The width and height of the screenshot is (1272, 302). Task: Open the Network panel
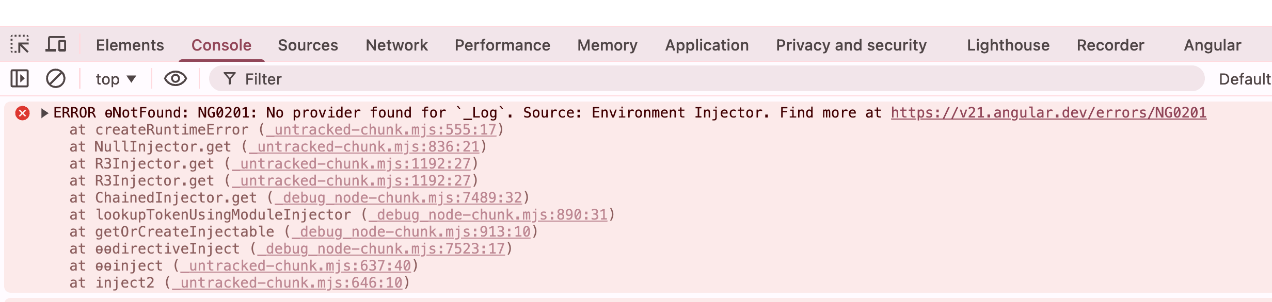pos(396,45)
